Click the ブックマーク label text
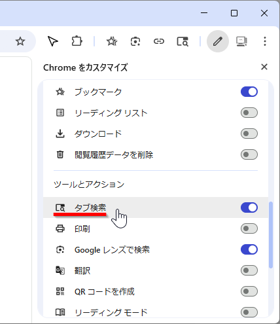Screen dimensions: 280x324 click(98, 92)
